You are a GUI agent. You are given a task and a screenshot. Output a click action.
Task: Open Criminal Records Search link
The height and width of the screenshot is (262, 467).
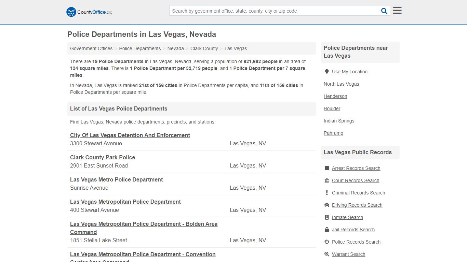[x=359, y=193]
